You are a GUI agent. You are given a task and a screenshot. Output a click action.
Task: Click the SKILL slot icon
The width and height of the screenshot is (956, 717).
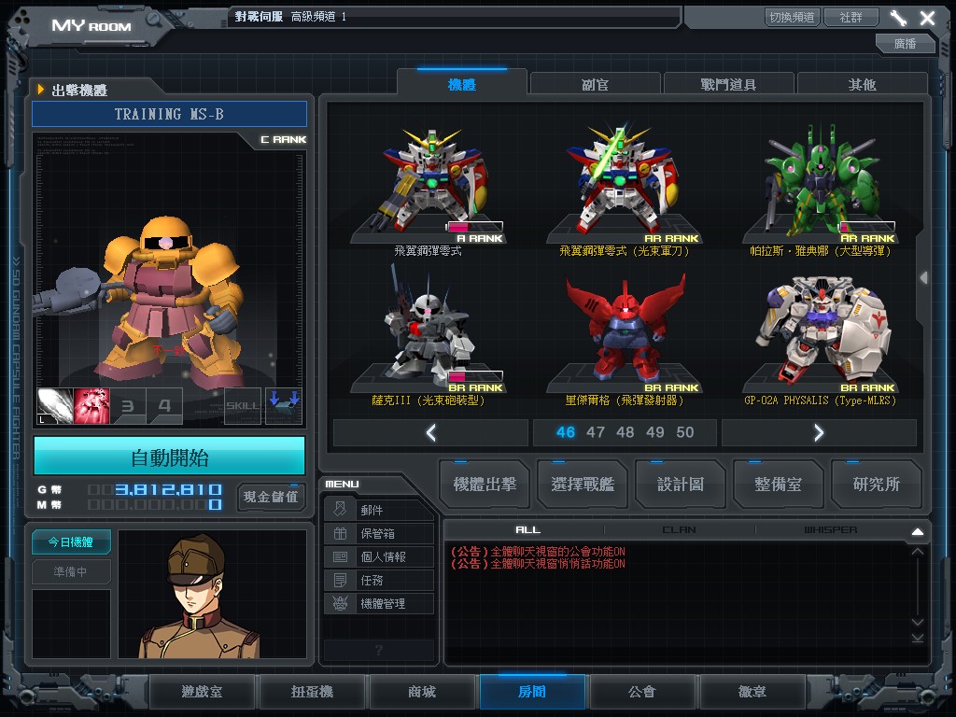click(x=243, y=406)
